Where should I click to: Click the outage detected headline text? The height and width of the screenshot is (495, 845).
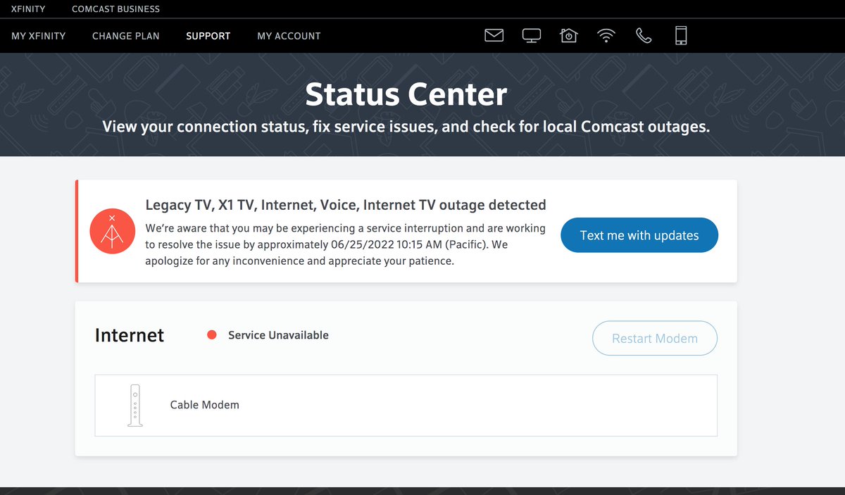[346, 205]
